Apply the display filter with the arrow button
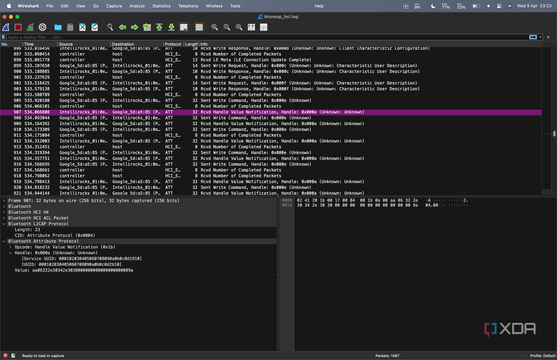The image size is (557, 360). (533, 37)
